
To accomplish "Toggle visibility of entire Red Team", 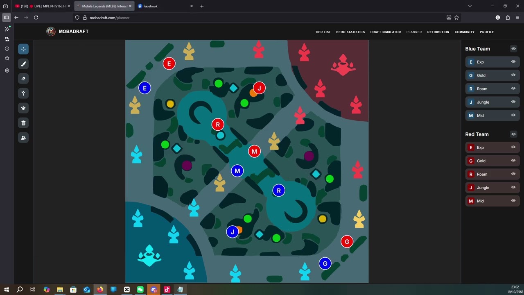I will coord(513,134).
